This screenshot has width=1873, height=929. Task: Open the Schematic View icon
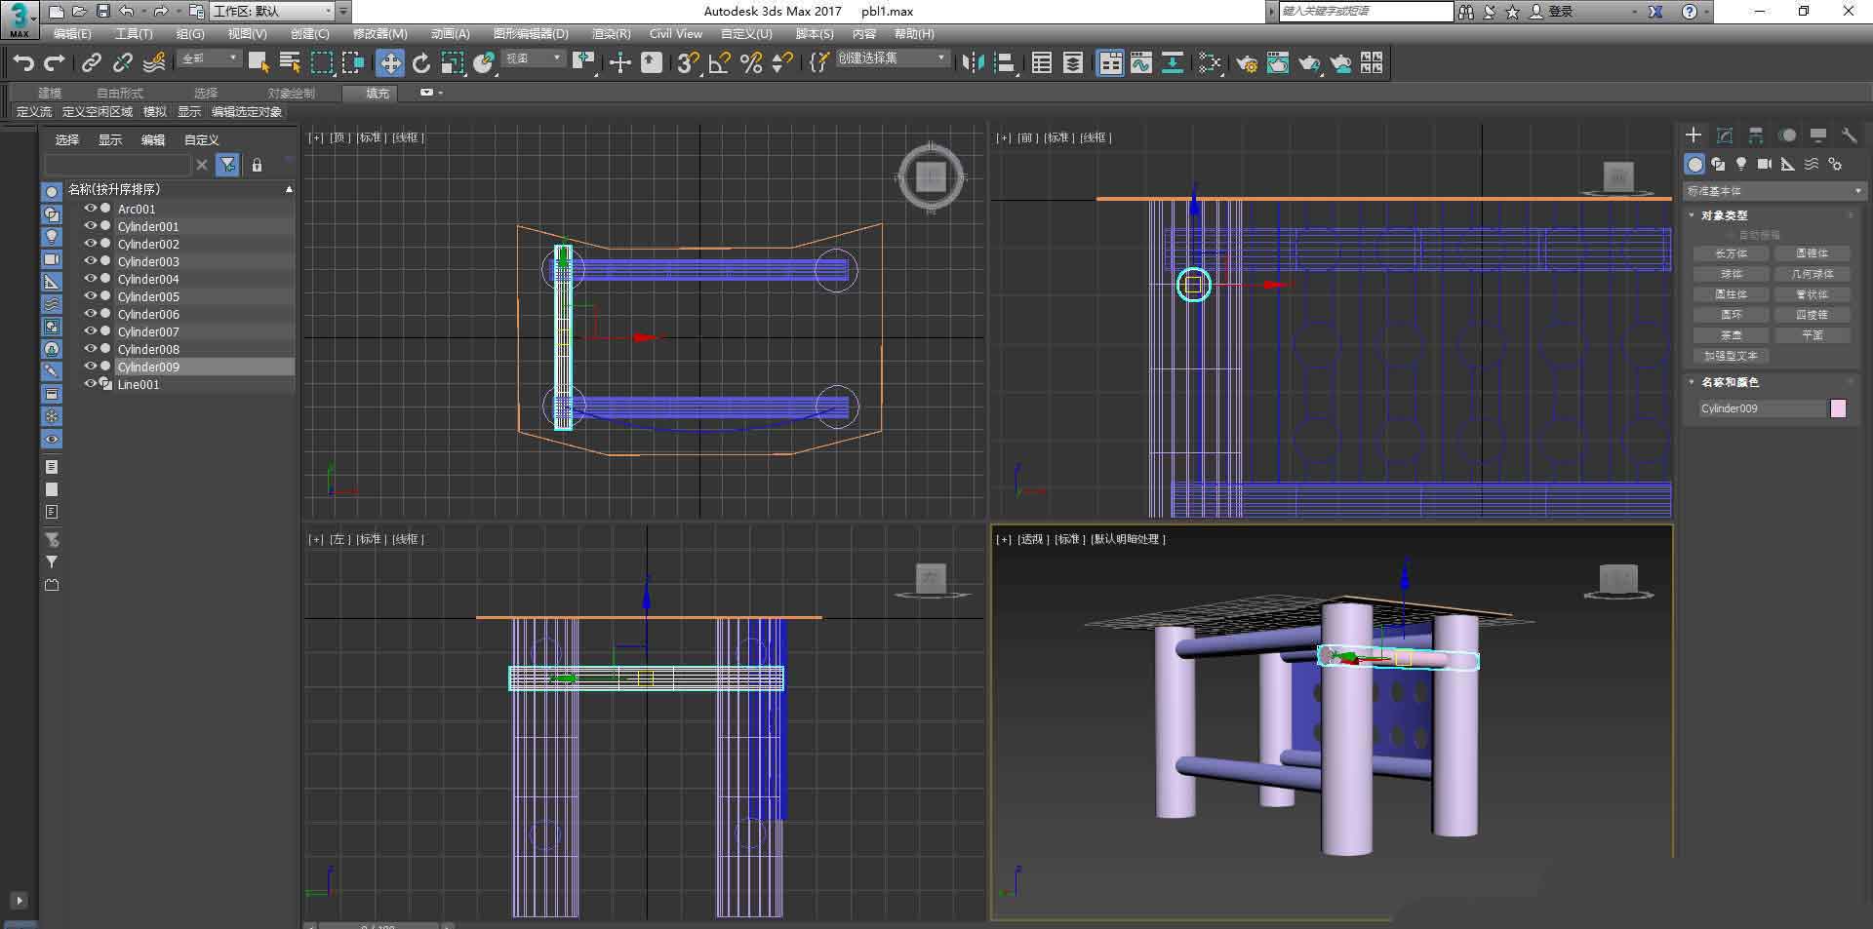coord(1173,63)
